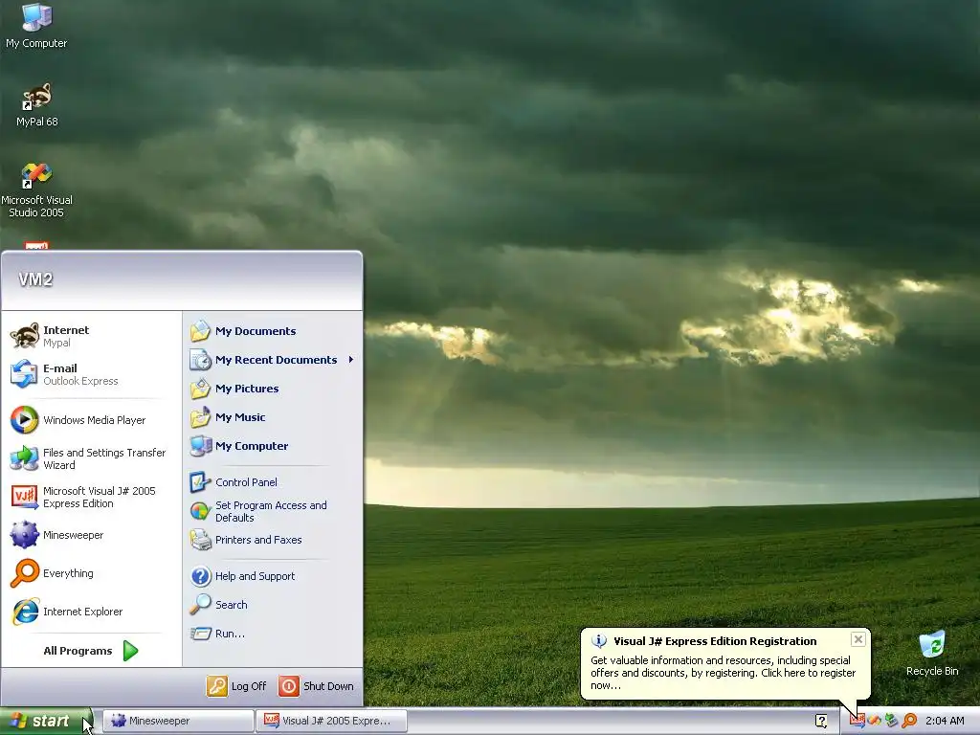Click the VM2 user name header

point(35,279)
